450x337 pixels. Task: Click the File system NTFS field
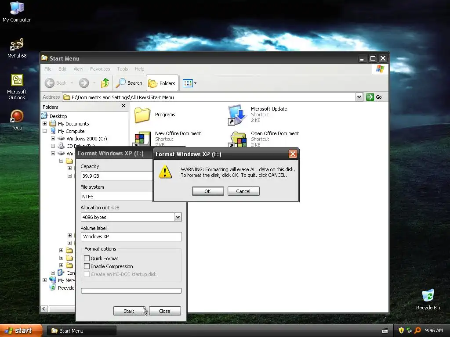(117, 196)
